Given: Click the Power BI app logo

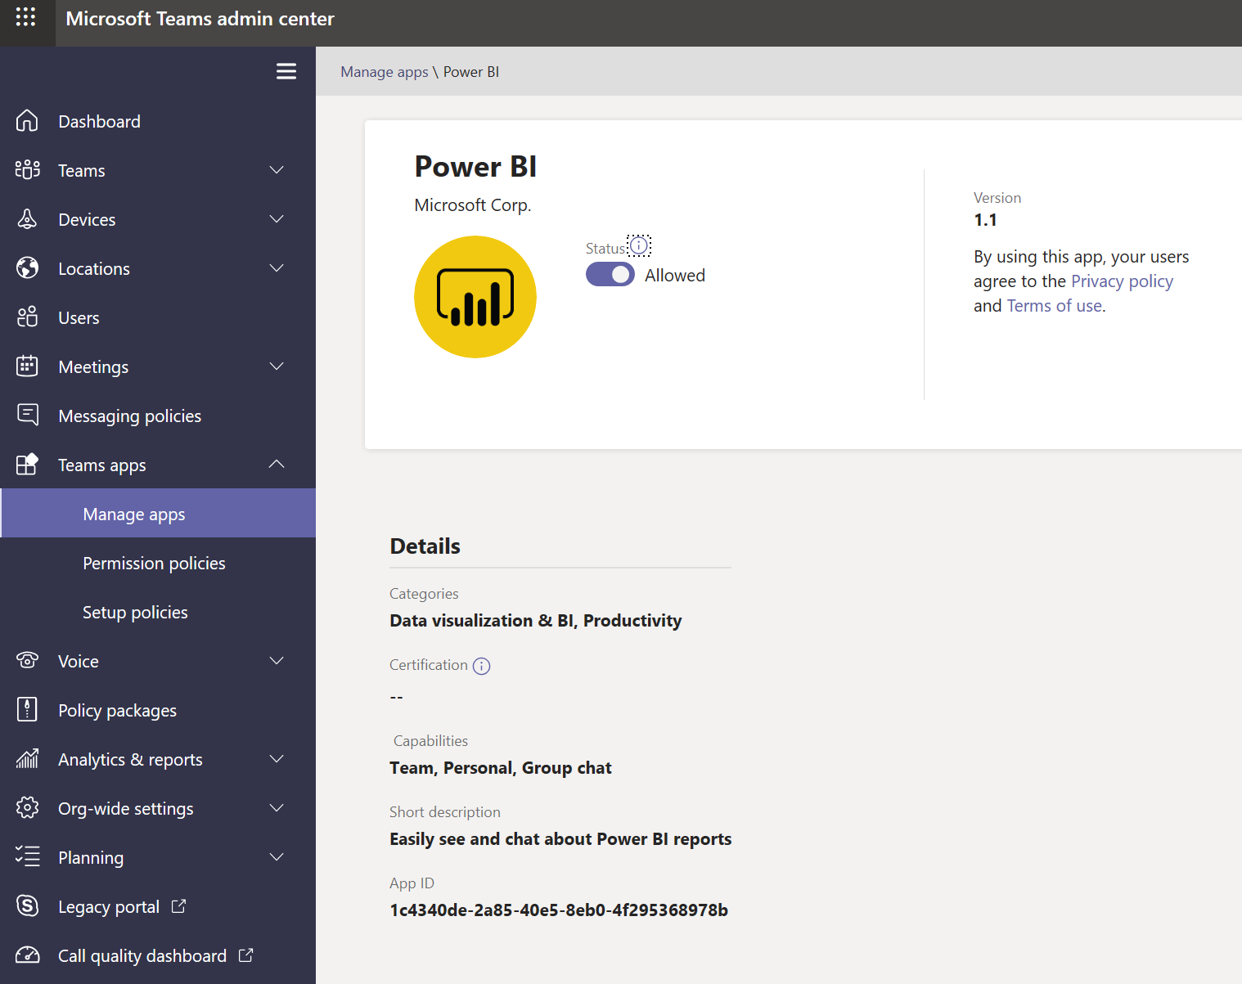Looking at the screenshot, I should (475, 297).
